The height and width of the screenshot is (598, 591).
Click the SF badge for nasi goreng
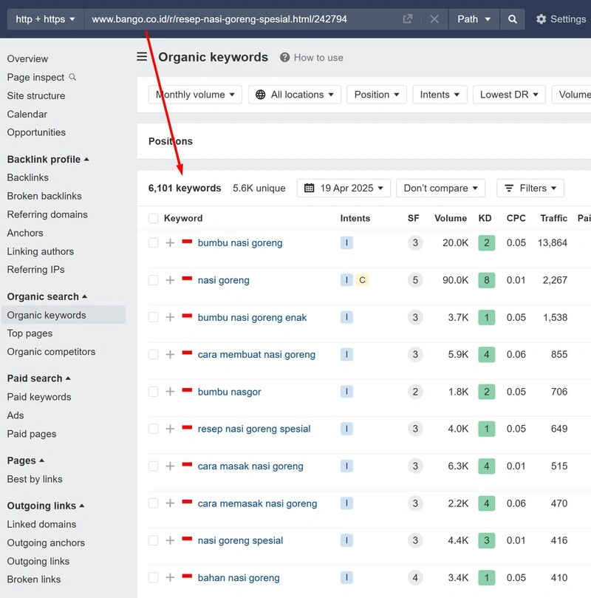click(415, 280)
